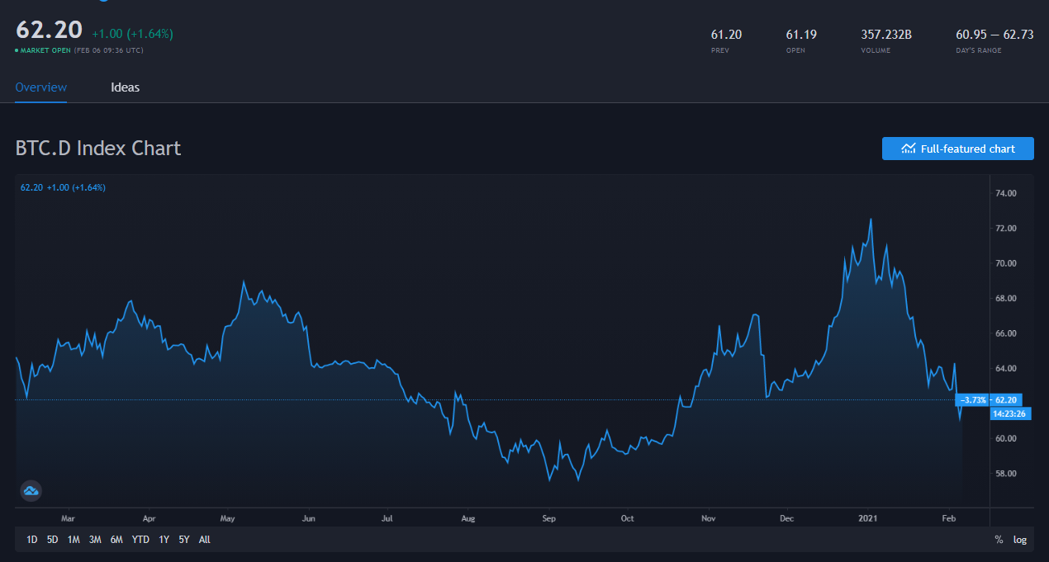Click the Sep label on time axis
This screenshot has height=562, width=1049.
pyautogui.click(x=549, y=518)
